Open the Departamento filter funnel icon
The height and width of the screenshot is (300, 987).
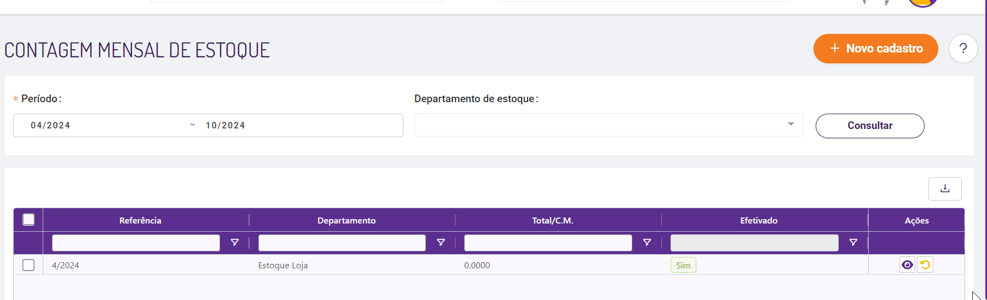pos(441,243)
